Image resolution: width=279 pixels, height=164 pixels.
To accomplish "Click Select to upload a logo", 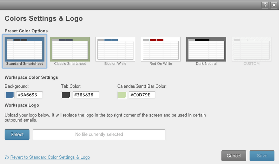I will (17, 135).
